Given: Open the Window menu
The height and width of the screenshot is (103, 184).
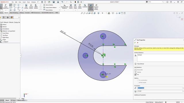Looking at the screenshot, I should pyautogui.click(x=33, y=2).
